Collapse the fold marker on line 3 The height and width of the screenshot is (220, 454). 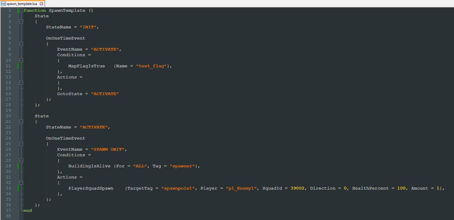pos(21,21)
